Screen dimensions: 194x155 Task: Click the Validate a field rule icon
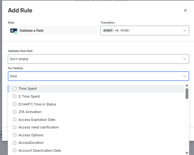pyautogui.click(x=14, y=31)
